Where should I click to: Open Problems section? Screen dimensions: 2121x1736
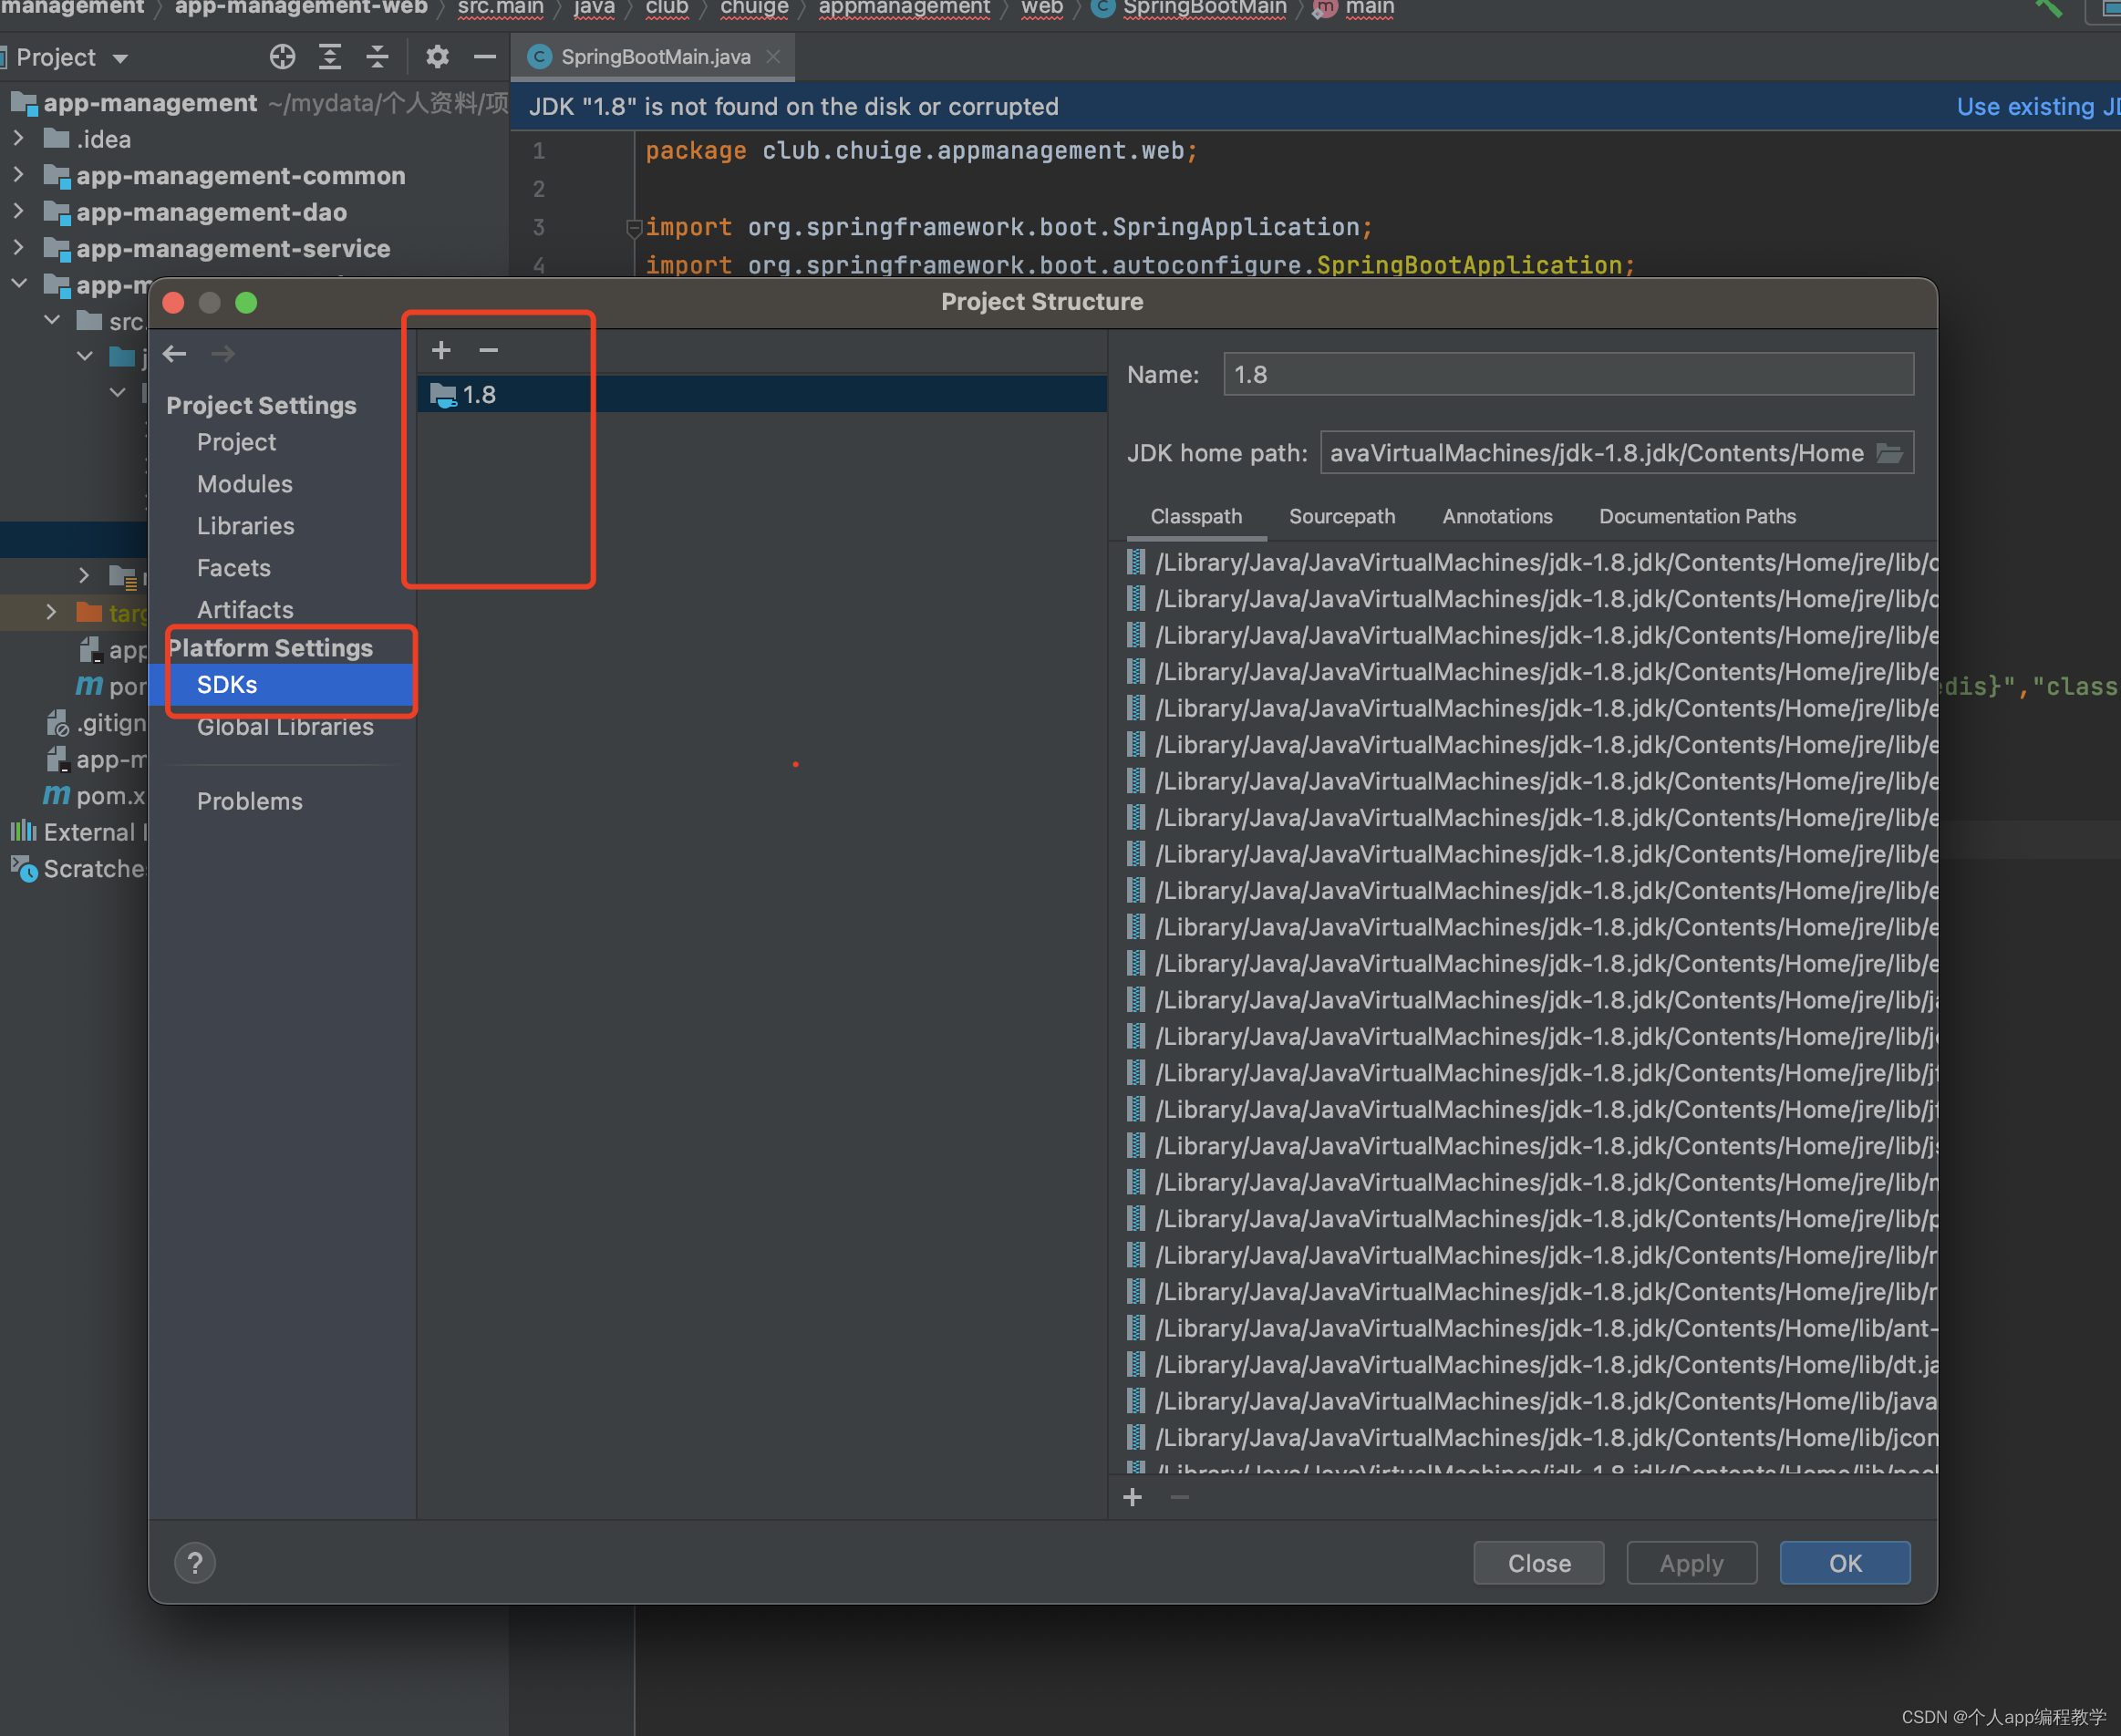coord(250,801)
